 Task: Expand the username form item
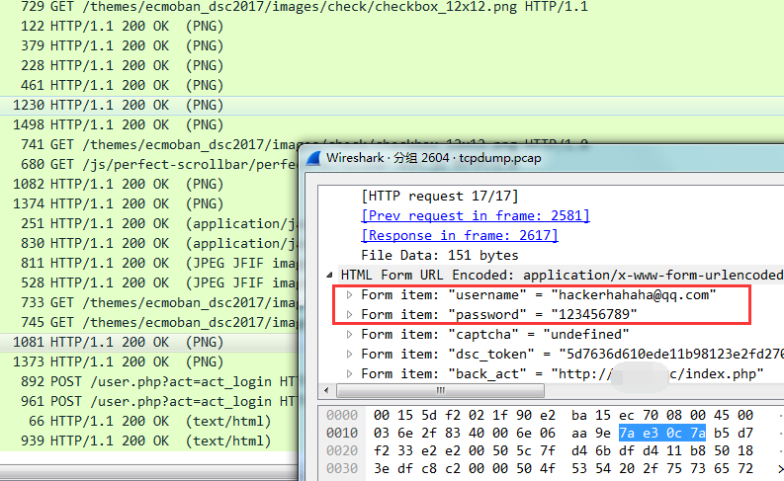(350, 295)
